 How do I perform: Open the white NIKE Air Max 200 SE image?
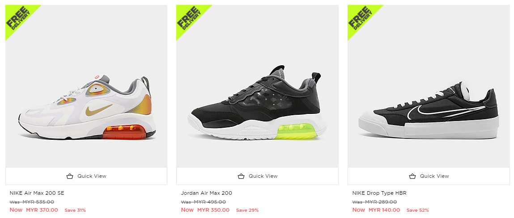point(86,107)
